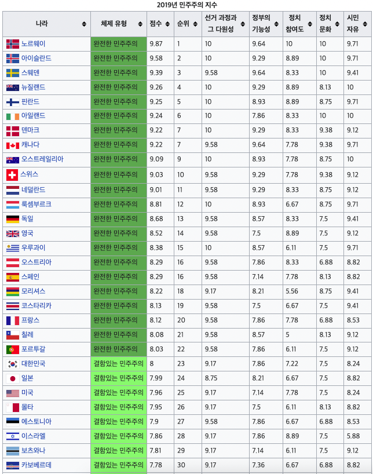This screenshot has height=474, width=373.
Task: Click 결함있는 민주주의 cell in 일본 row
Action: (119, 378)
